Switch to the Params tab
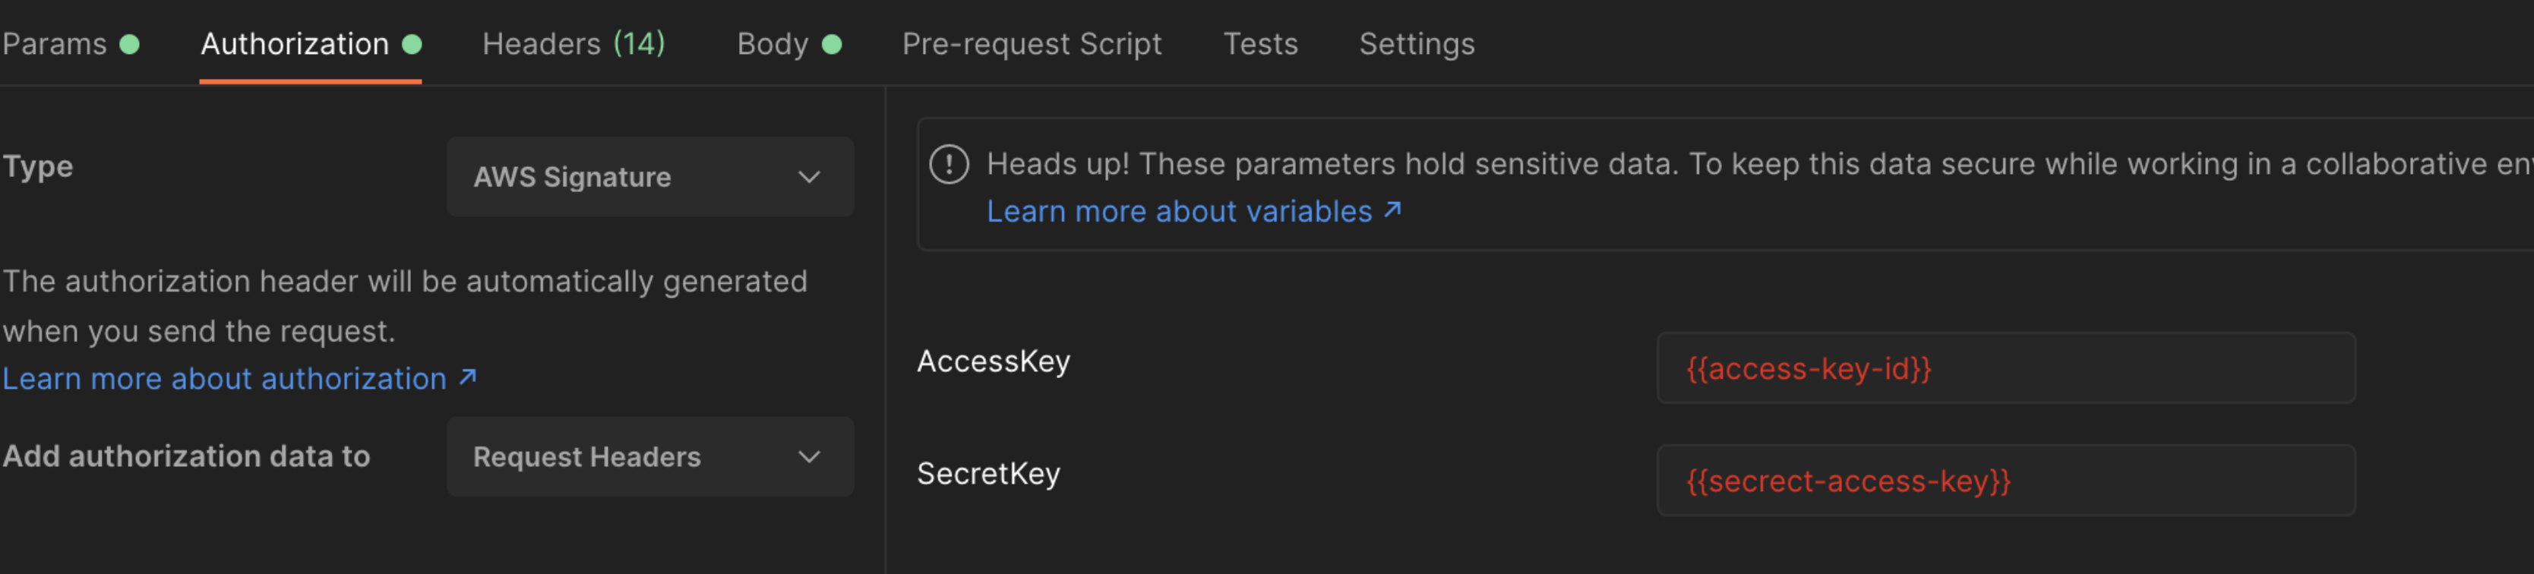 [x=54, y=44]
